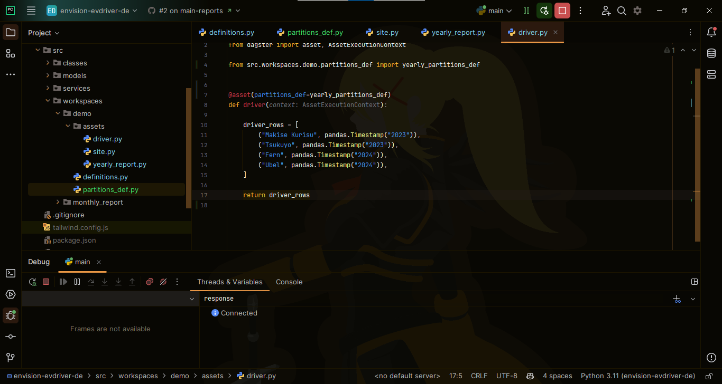Open the Database tool window
Screen dimensions: 722x384
pos(711,53)
